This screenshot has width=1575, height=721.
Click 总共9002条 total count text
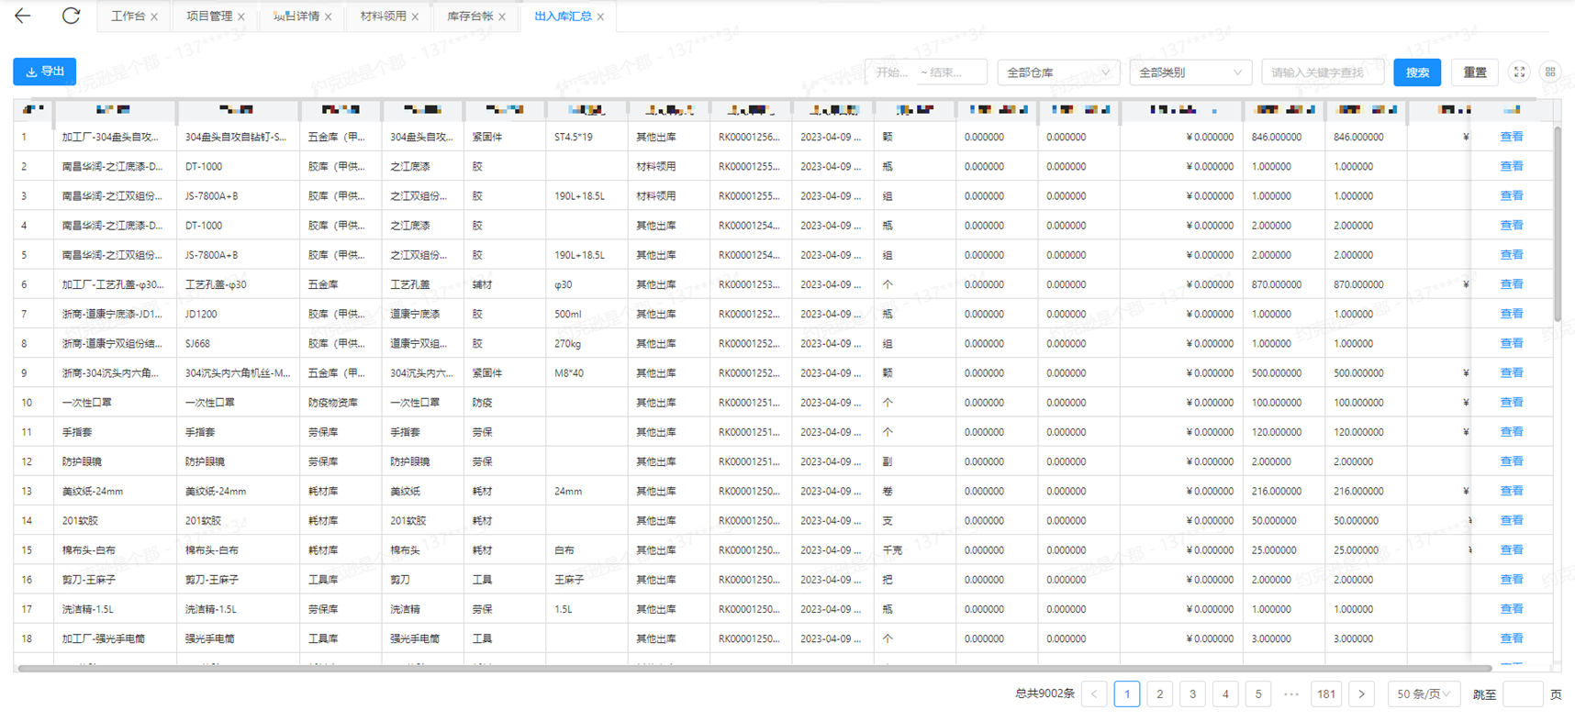pos(1044,694)
